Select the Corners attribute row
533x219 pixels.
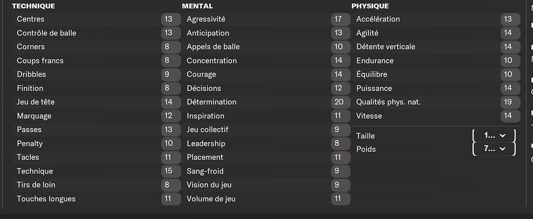coord(97,47)
